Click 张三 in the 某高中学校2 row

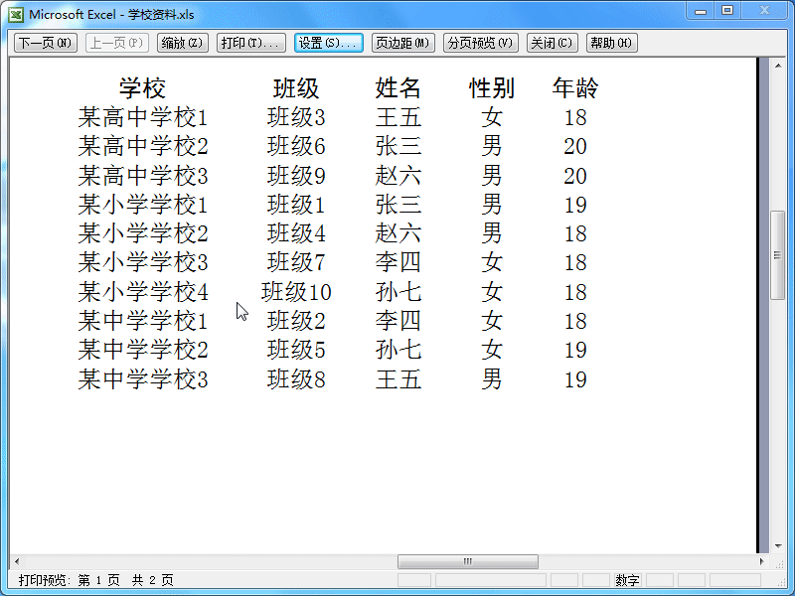398,146
